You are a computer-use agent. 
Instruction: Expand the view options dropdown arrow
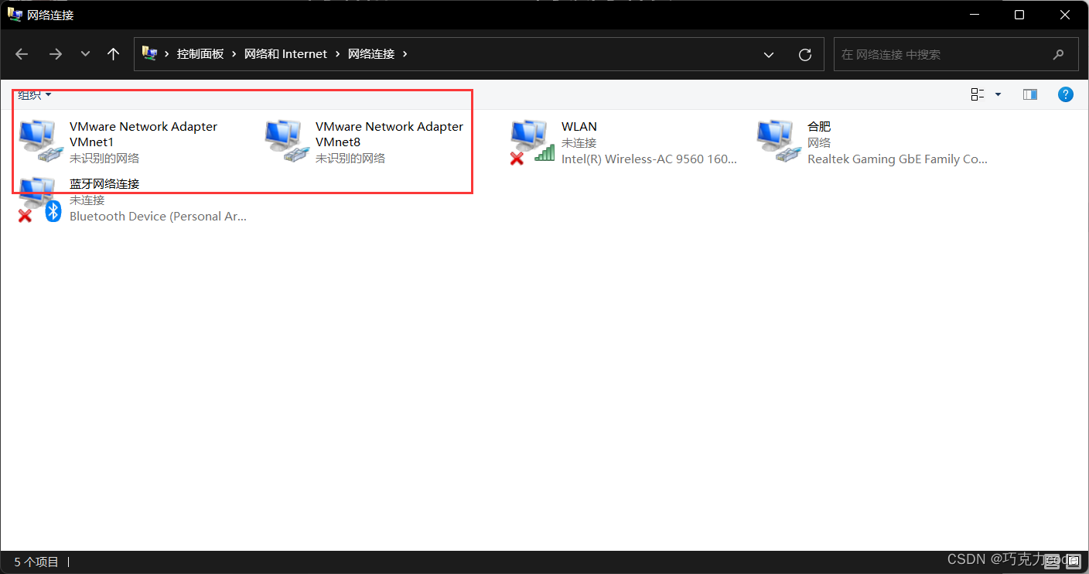(998, 94)
